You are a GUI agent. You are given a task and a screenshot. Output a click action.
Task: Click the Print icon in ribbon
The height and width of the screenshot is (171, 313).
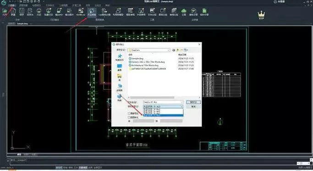[x=39, y=11]
